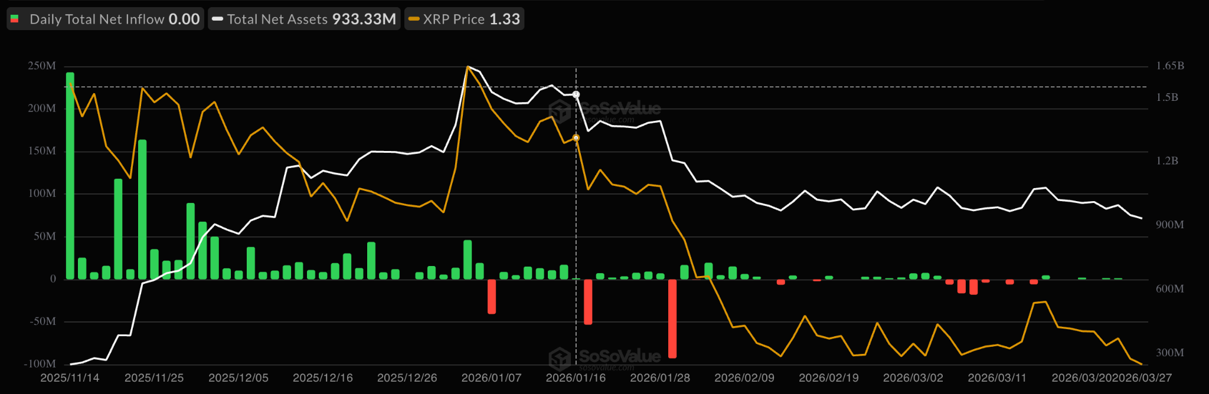This screenshot has width=1209, height=394.
Task: Click the red-green Daily Net Inflow legend icon
Action: [x=15, y=19]
